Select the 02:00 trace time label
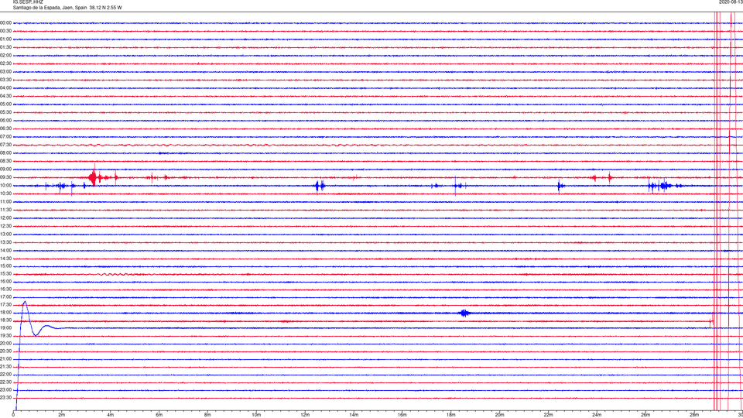The height and width of the screenshot is (418, 743). [5, 56]
